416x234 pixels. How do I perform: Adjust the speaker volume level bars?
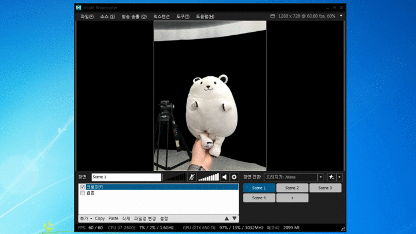(209, 177)
